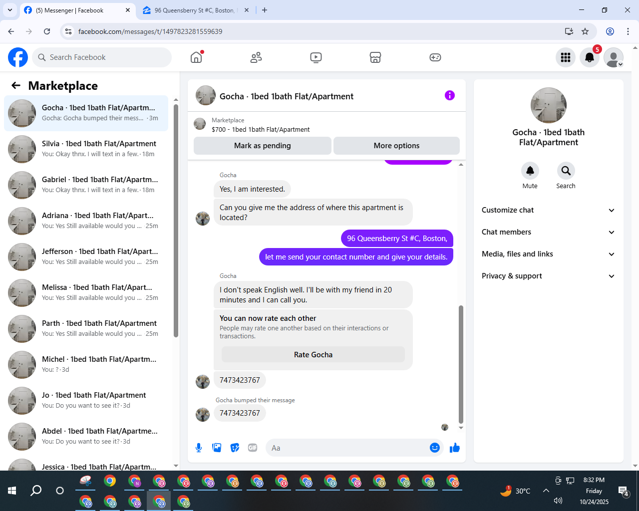639x511 pixels.
Task: Open the Melissa conversation
Action: pos(86,293)
